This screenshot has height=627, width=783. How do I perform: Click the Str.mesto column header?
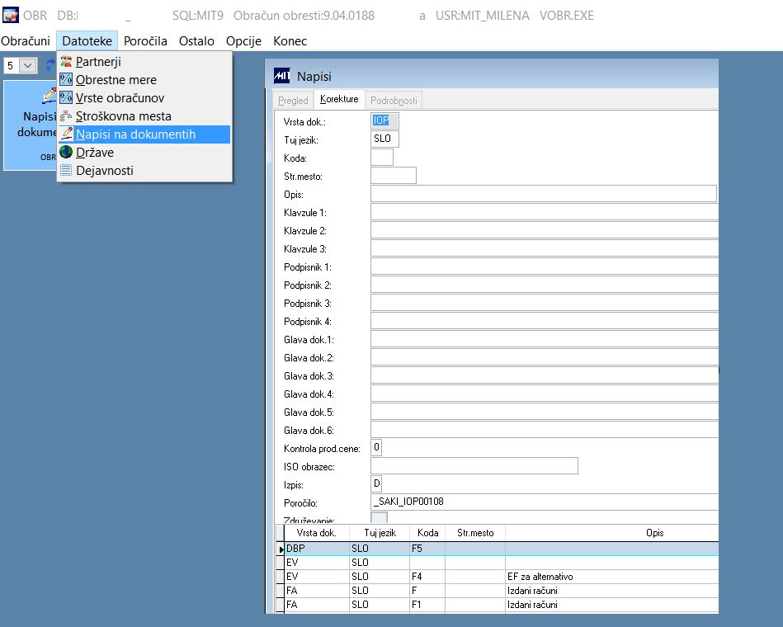pyautogui.click(x=475, y=533)
